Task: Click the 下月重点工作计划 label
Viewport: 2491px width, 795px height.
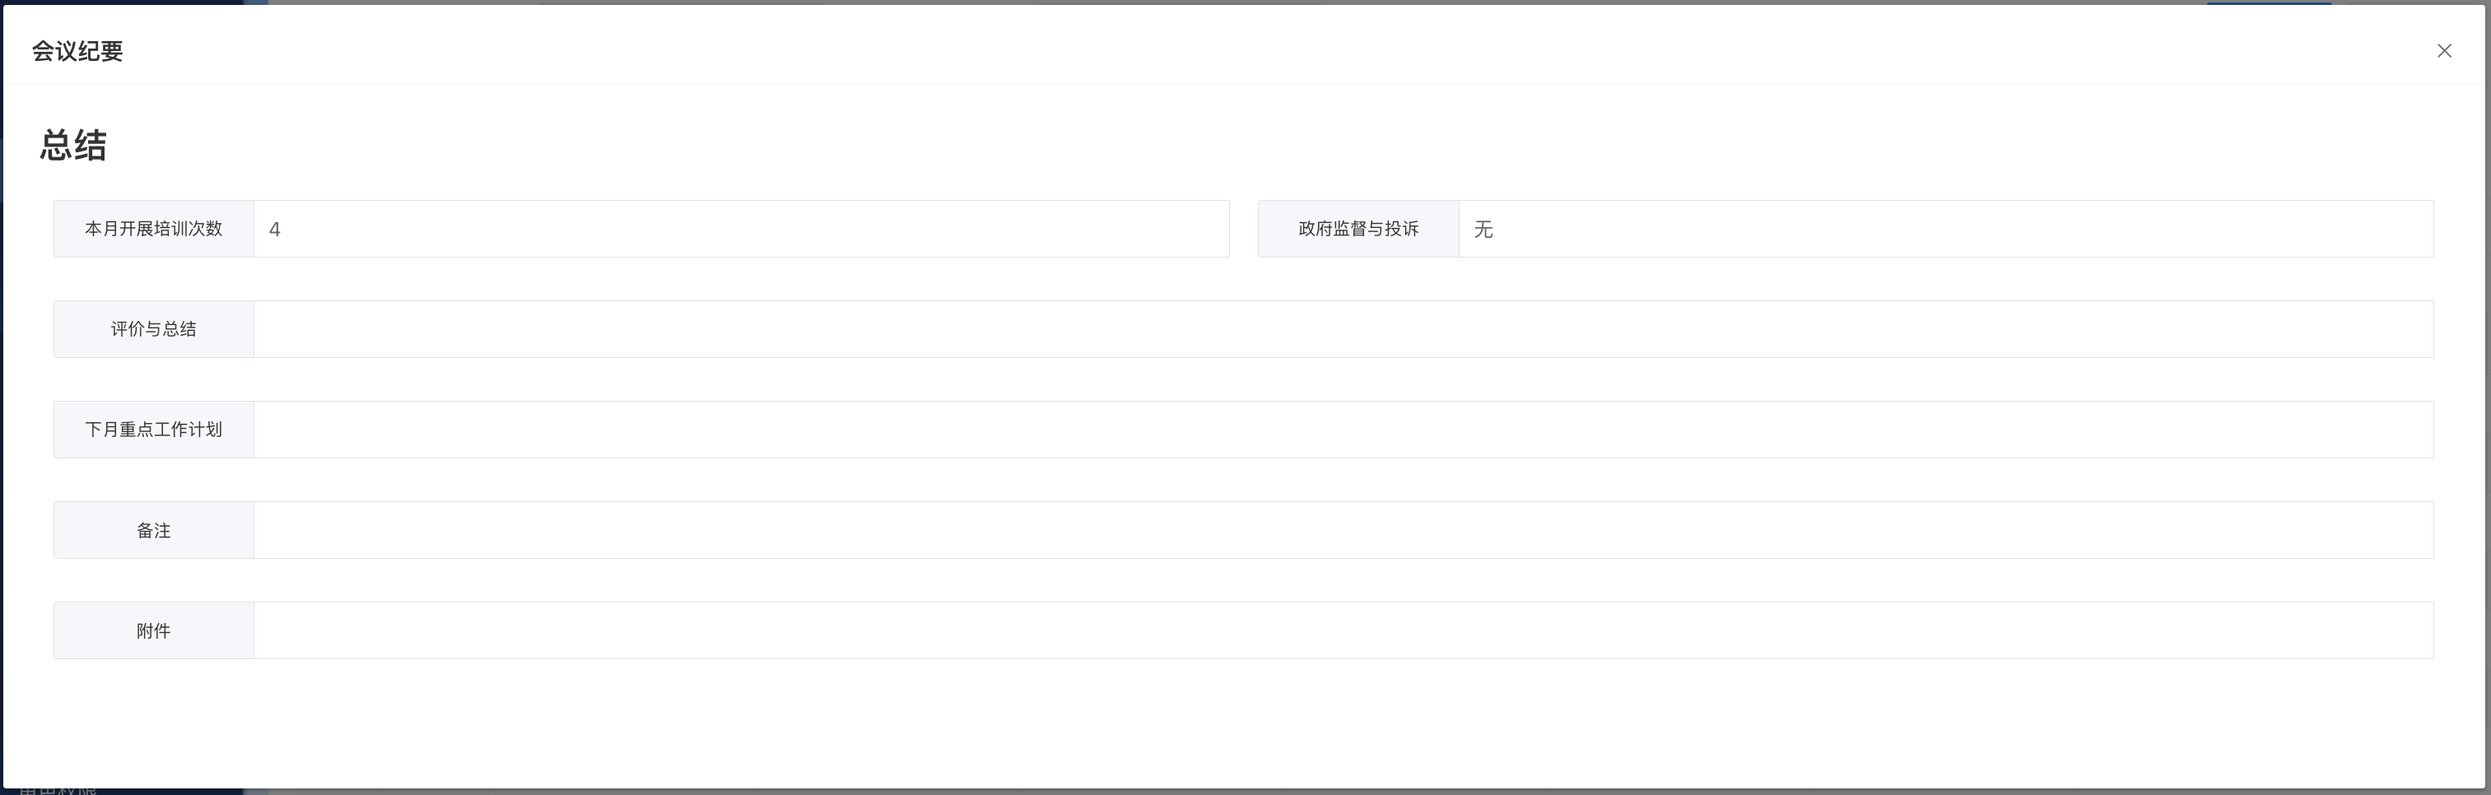Action: click(154, 430)
